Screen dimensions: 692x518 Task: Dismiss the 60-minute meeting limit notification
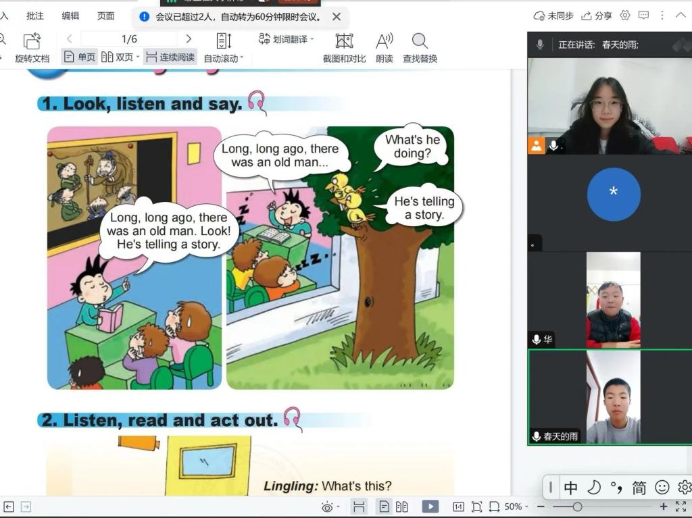[337, 16]
